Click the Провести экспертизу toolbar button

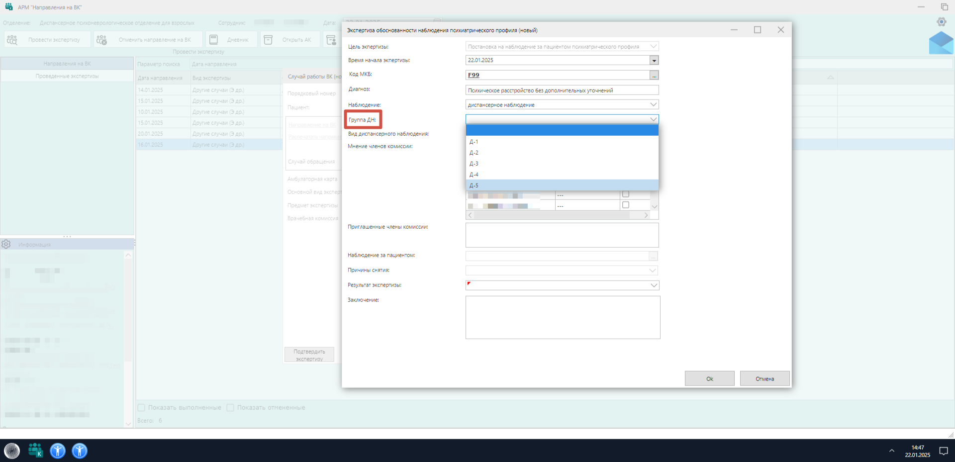click(x=48, y=39)
